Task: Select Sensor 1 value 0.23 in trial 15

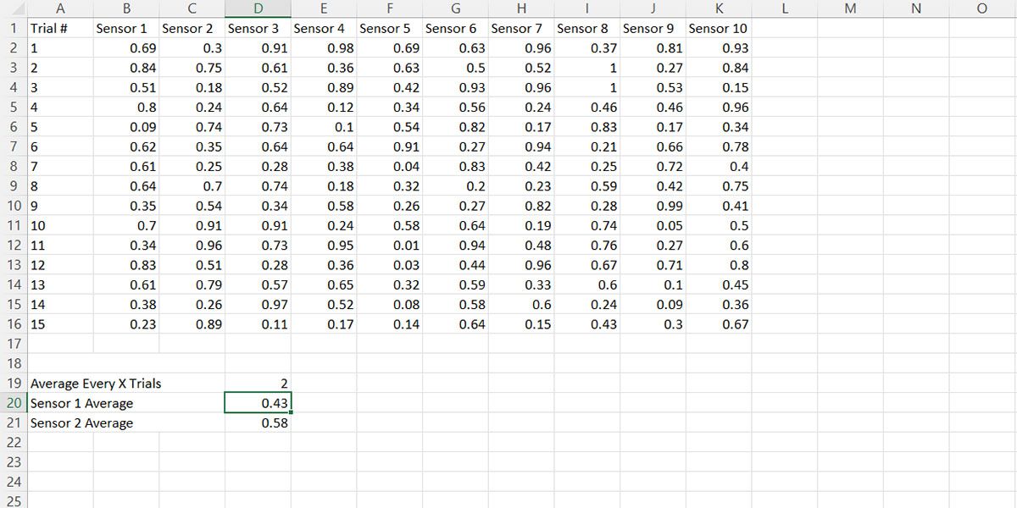Action: click(x=126, y=324)
